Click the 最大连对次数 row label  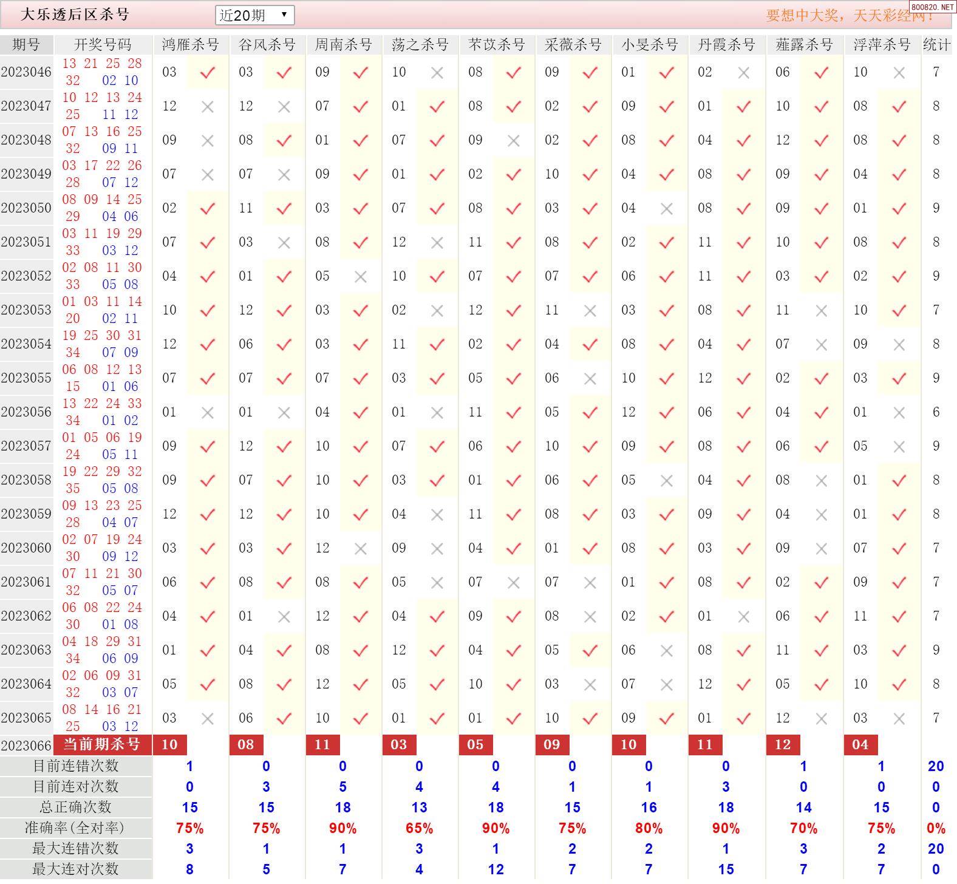tap(76, 869)
